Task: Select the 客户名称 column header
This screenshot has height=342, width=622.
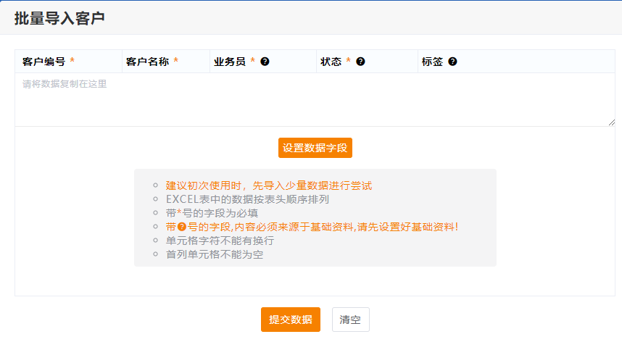Action: click(x=147, y=62)
